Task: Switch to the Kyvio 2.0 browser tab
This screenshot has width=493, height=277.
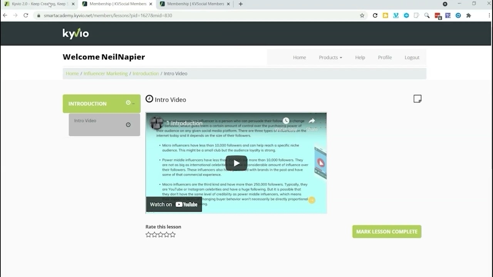Action: (39, 4)
